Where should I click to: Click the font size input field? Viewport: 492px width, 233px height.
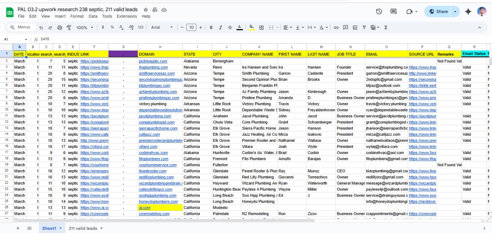pyautogui.click(x=191, y=27)
